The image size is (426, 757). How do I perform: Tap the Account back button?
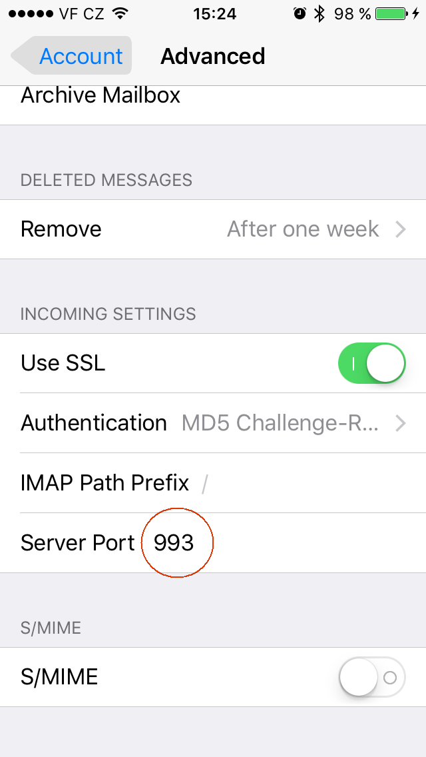coord(71,55)
